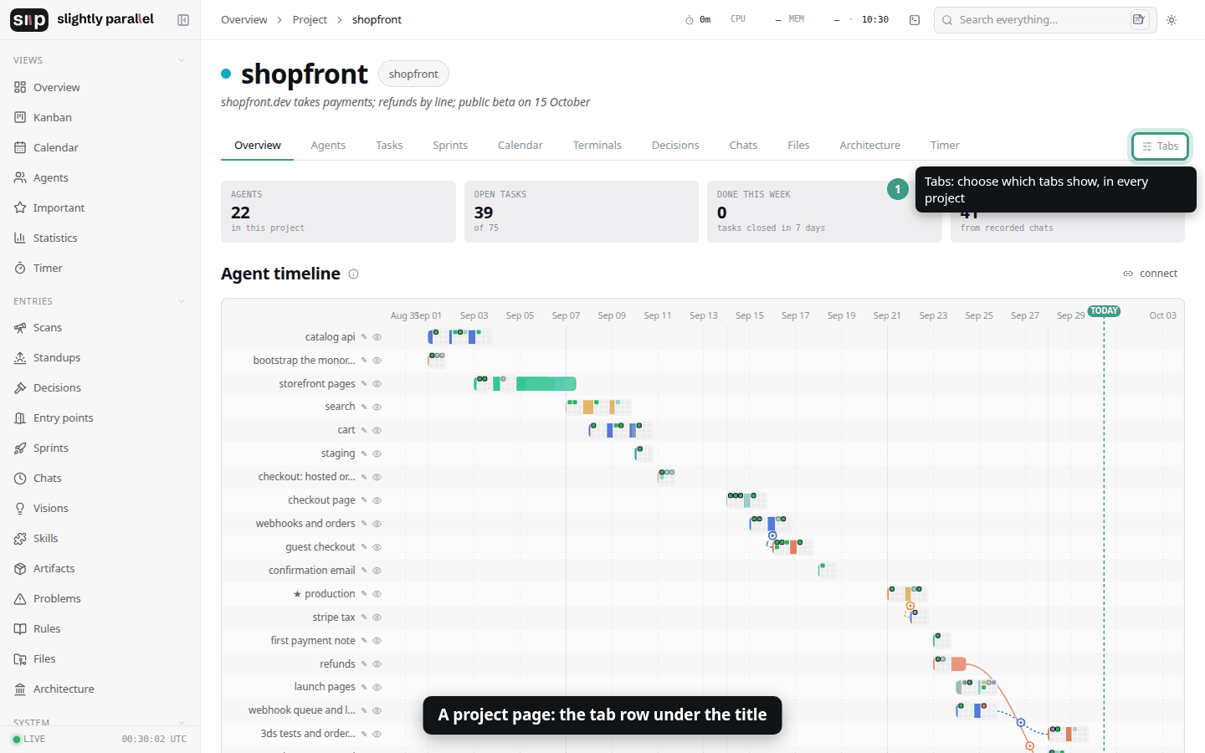Click the green storefront pages timeline bar
Screen dimensions: 1205x753
click(x=546, y=384)
